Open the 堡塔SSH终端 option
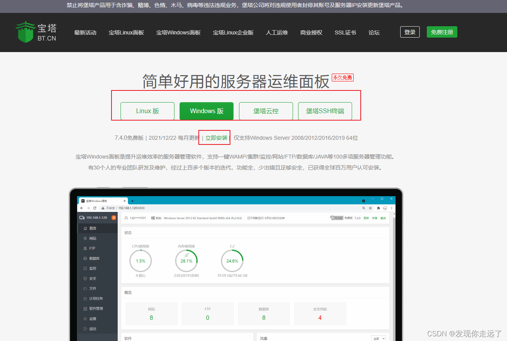Image resolution: width=507 pixels, height=341 pixels. pos(325,111)
